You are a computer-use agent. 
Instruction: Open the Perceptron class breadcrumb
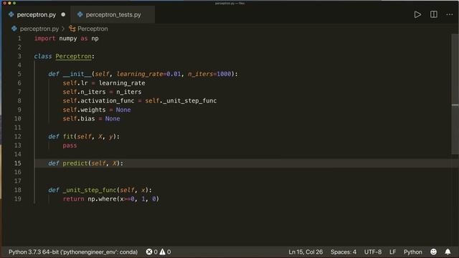(x=93, y=29)
